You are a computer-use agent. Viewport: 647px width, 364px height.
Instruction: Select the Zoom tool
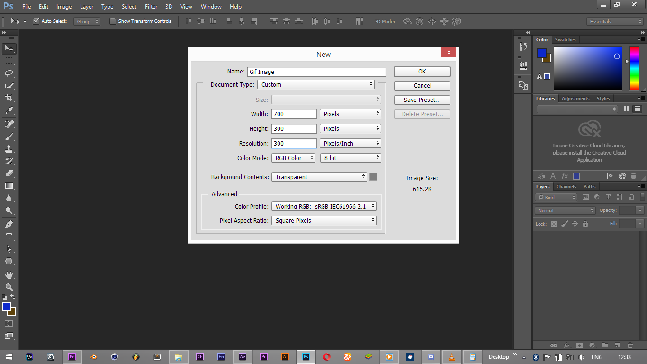click(9, 287)
